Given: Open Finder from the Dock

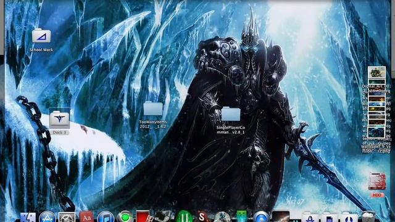Looking at the screenshot, I should 28,217.
